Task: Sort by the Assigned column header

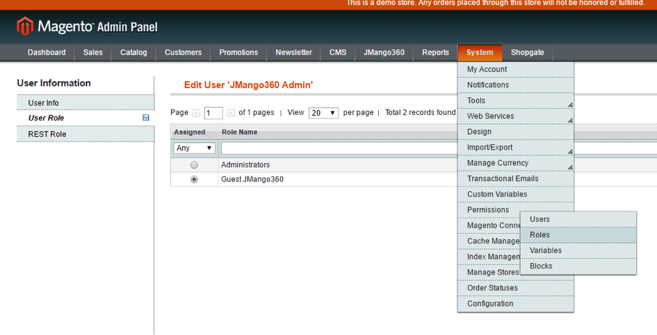Action: click(189, 132)
